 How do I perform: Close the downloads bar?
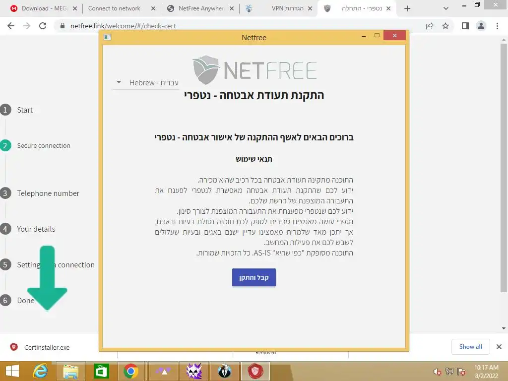[499, 347]
